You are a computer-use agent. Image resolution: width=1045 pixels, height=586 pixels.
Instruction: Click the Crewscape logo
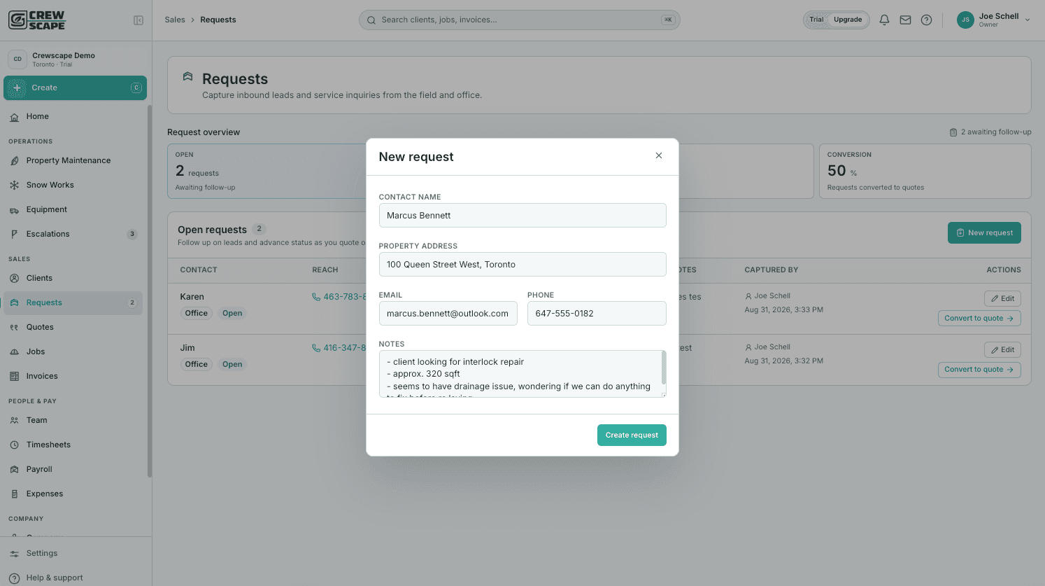[x=37, y=20]
